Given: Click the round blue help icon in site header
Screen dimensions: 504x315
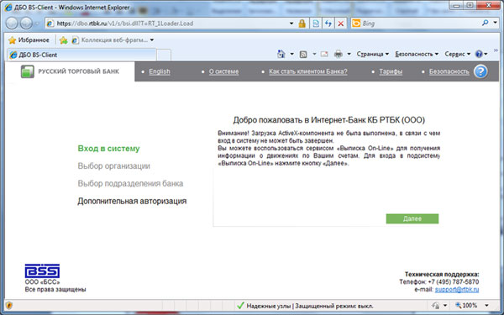Looking at the screenshot, I should (x=480, y=71).
